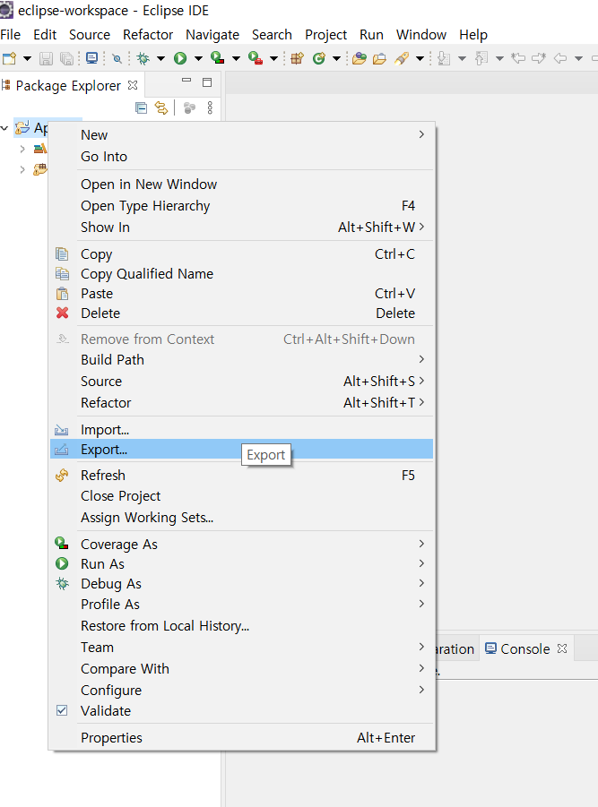Choose Paste in the context menu
Screen dimensions: 598x807
click(x=241, y=294)
